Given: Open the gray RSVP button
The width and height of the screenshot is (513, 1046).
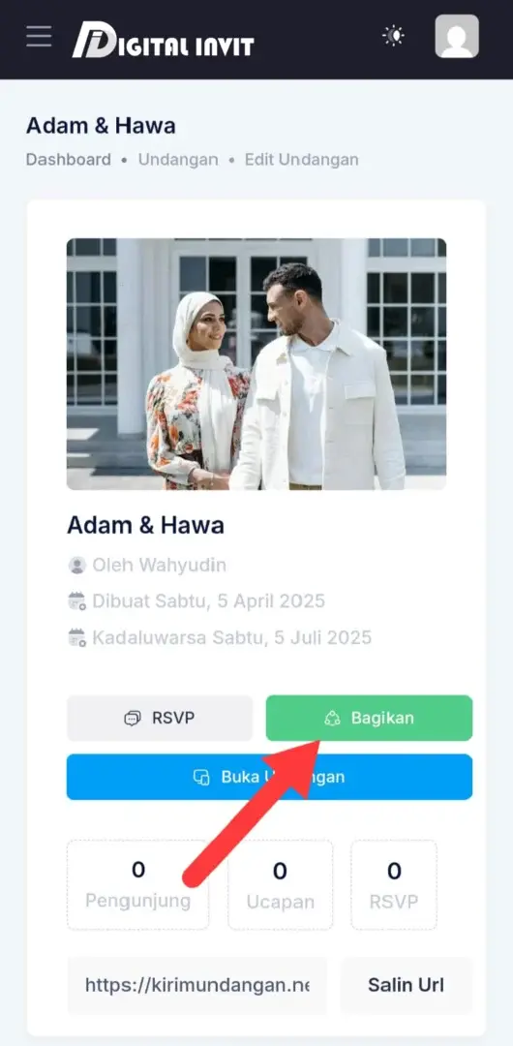Looking at the screenshot, I should 160,719.
